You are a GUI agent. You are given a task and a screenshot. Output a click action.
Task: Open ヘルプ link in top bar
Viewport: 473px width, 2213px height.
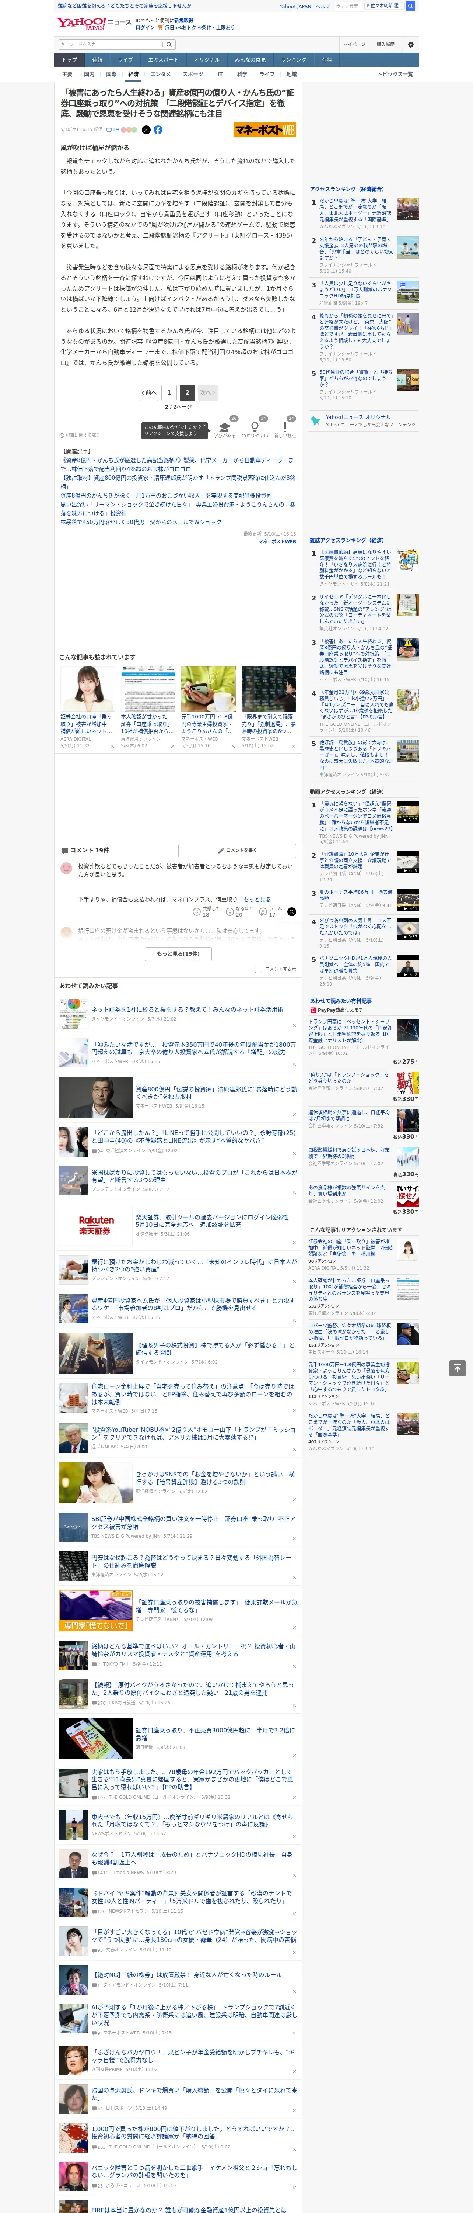323,6
